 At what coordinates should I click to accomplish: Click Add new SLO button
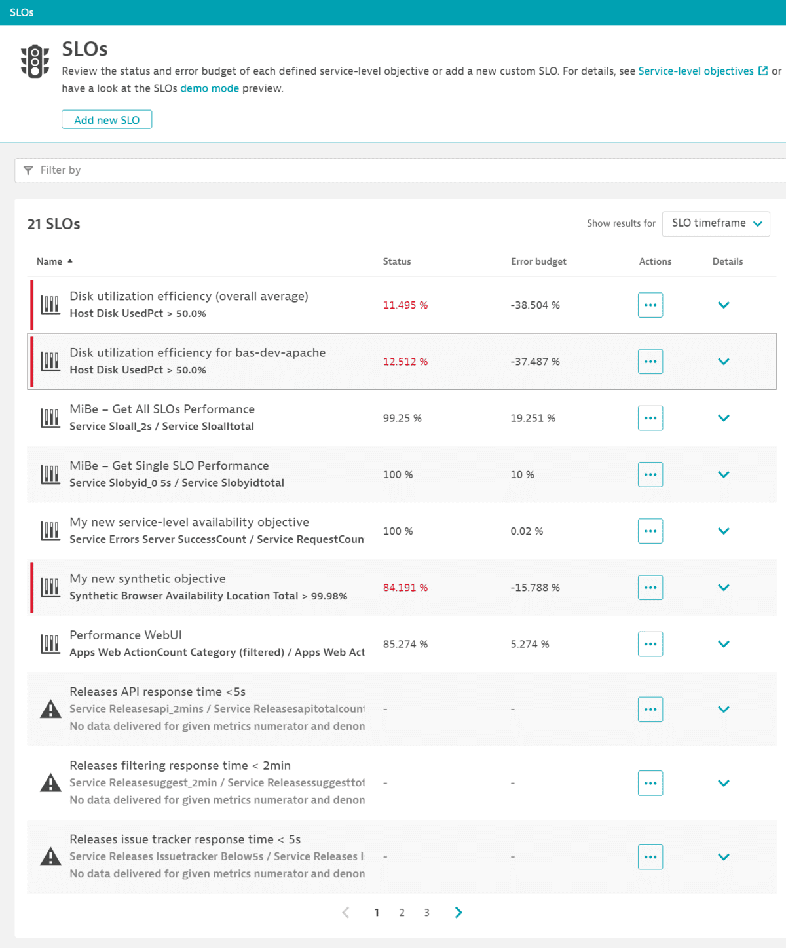coord(107,120)
